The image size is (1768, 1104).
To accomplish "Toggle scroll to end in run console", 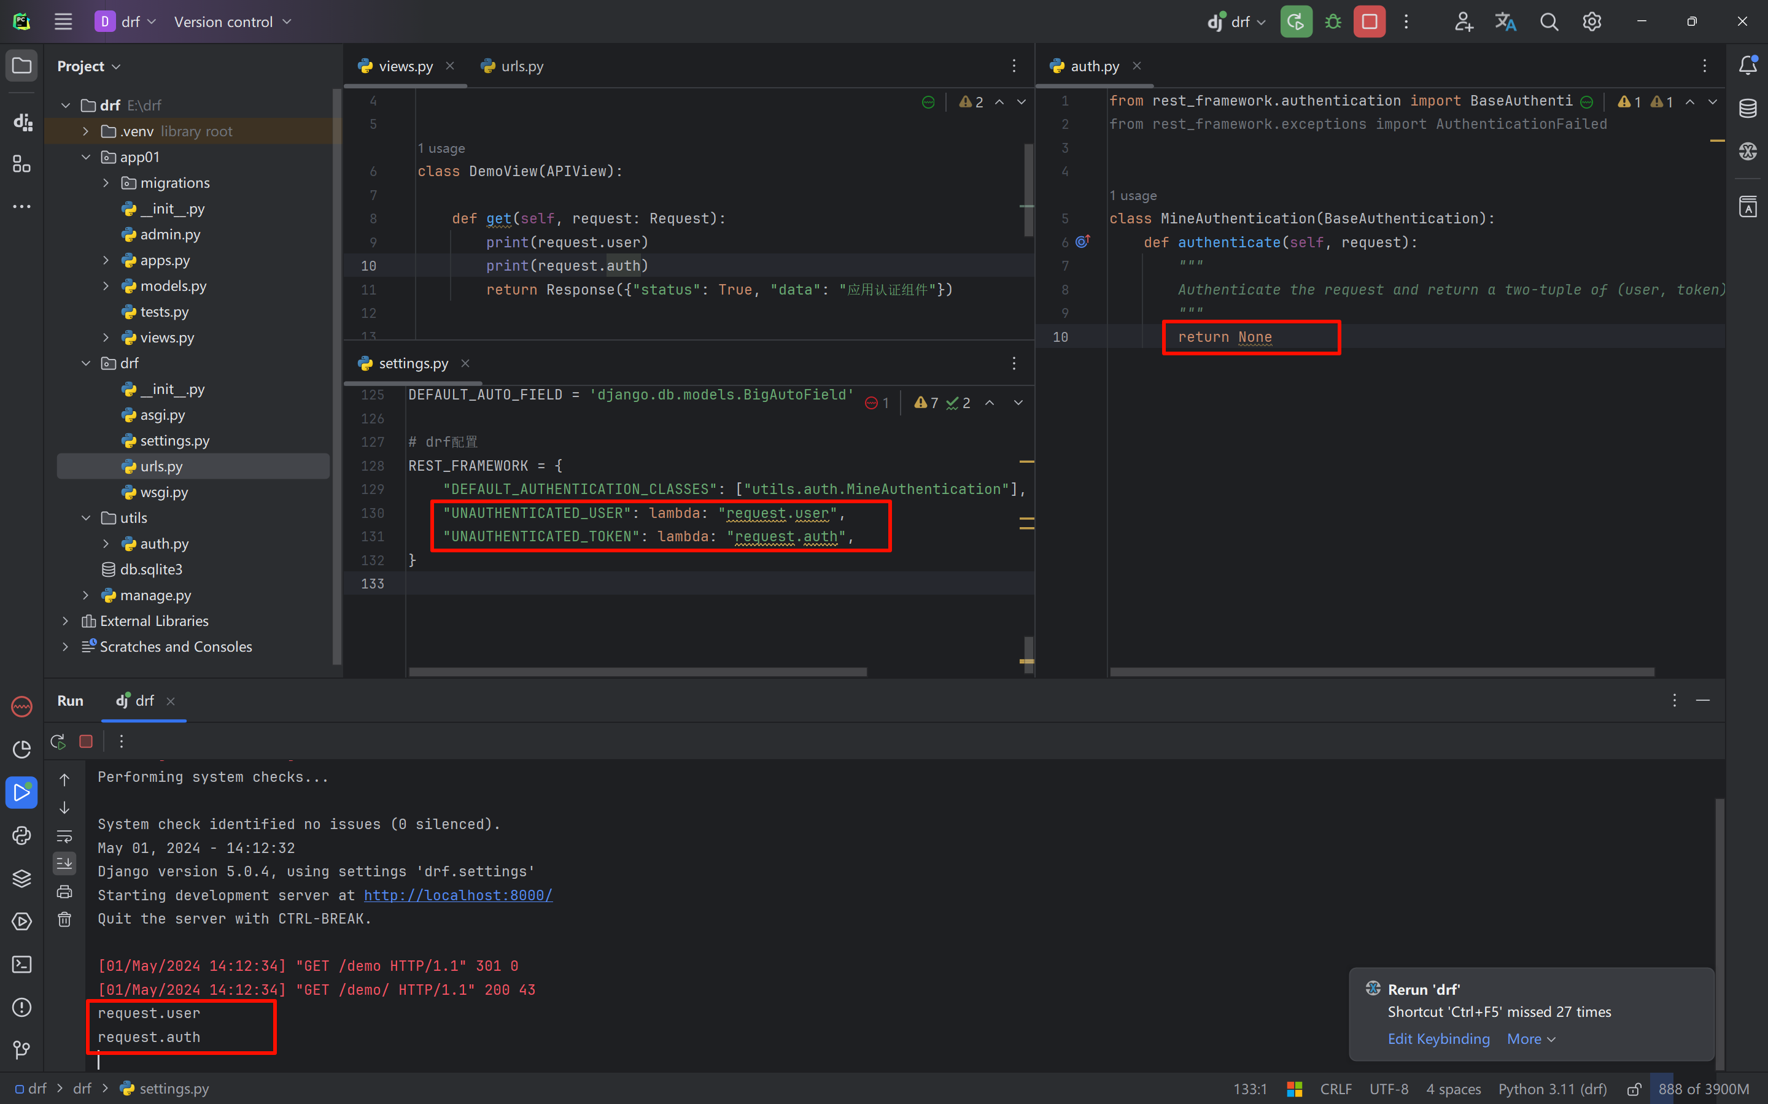I will pos(64,864).
